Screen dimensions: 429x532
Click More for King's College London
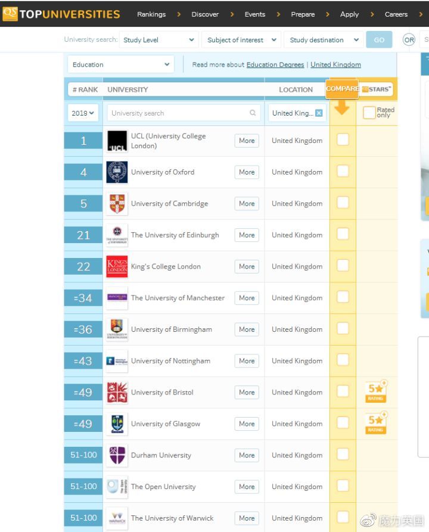[247, 266]
